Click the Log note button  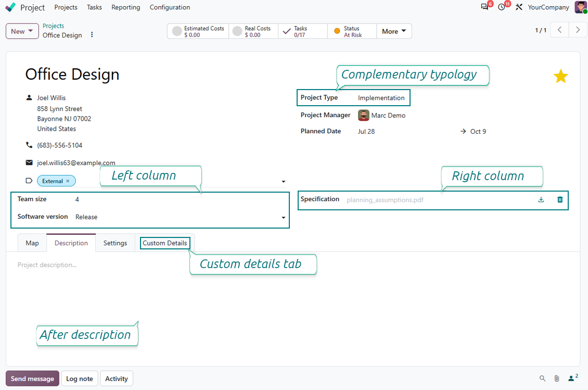coord(80,379)
